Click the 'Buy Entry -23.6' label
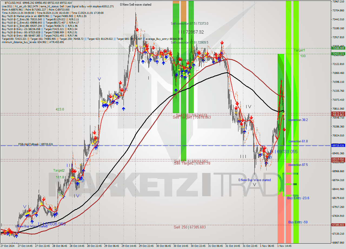The height and width of the screenshot is (249, 346). coord(298,198)
